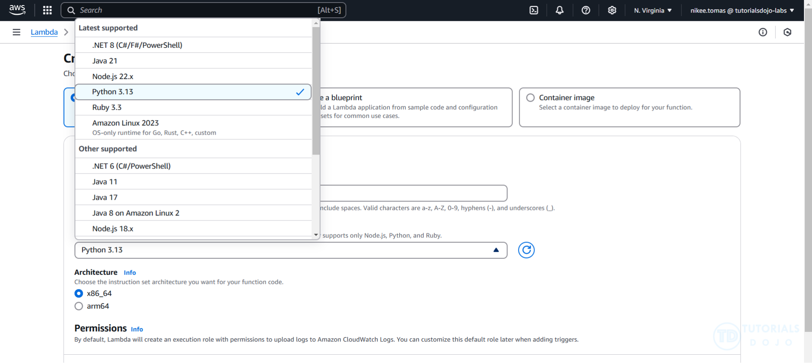Choose .NET 6 (C#/PowerShell) runtime
812x364 pixels.
193,166
